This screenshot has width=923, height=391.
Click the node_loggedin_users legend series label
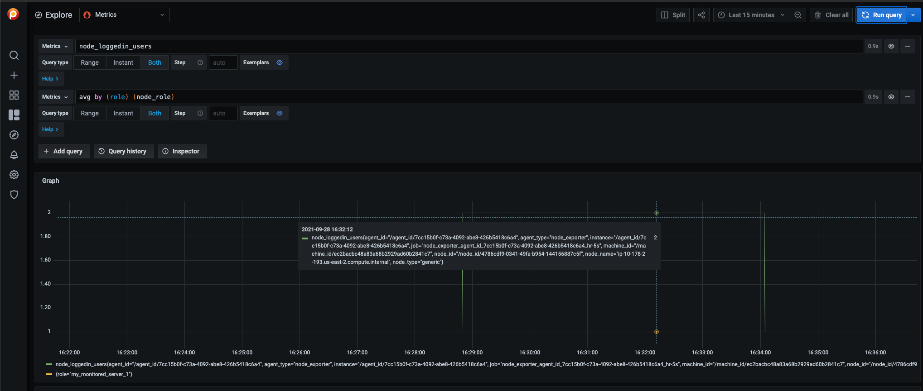point(486,364)
